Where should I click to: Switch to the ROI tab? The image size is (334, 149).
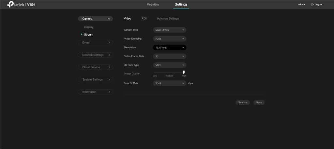coord(144,19)
